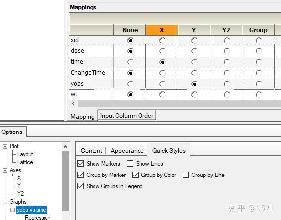
Task: Collapse the yobs vs time node
Action: click(x=12, y=210)
